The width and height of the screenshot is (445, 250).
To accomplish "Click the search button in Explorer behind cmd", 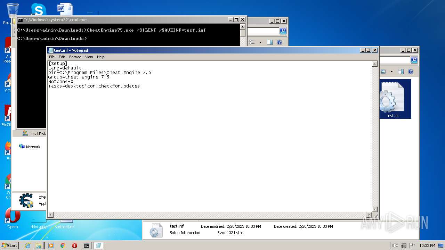I will pyautogui.click(x=283, y=31).
